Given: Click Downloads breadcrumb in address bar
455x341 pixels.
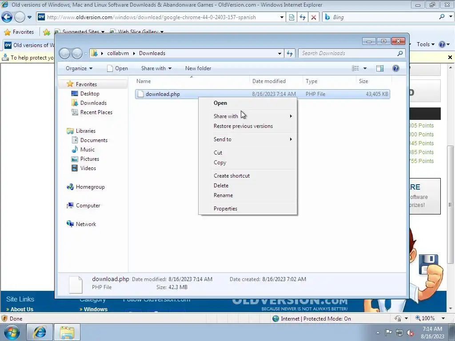Looking at the screenshot, I should 152,53.
